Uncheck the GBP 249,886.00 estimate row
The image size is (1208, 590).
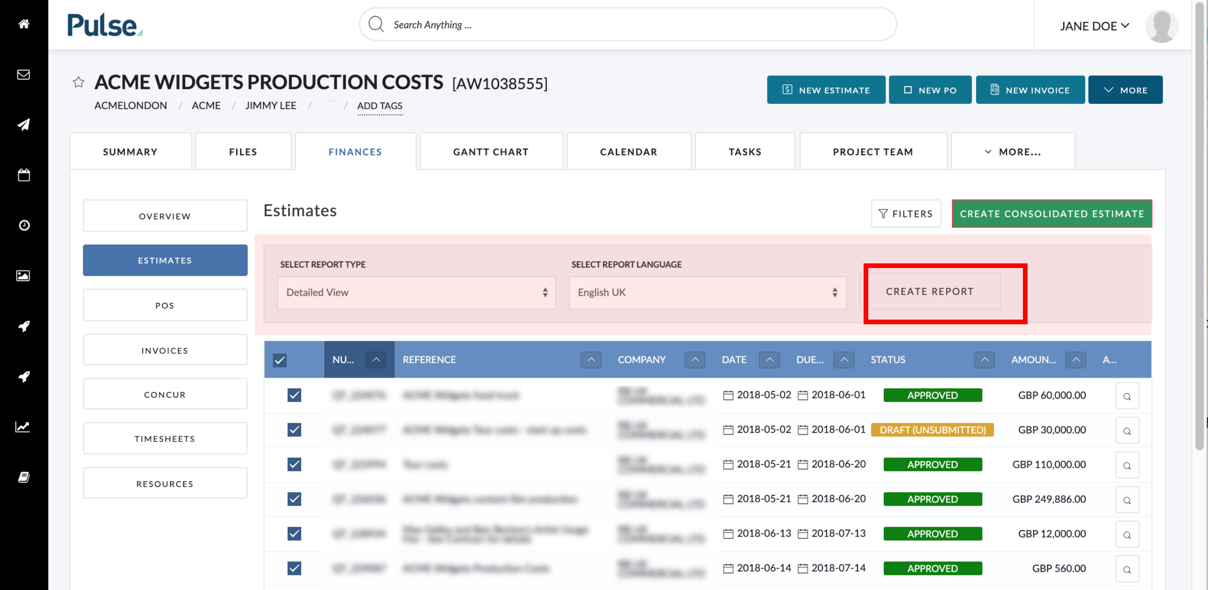tap(294, 499)
